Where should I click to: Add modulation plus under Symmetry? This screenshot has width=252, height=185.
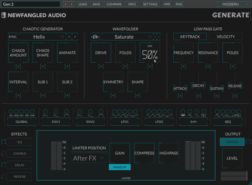113,96
